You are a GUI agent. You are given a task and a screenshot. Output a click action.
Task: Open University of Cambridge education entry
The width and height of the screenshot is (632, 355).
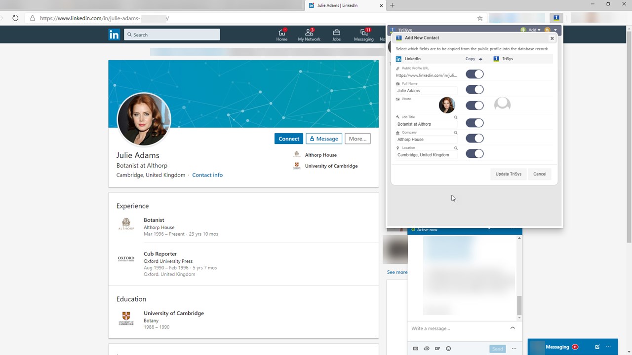click(173, 313)
